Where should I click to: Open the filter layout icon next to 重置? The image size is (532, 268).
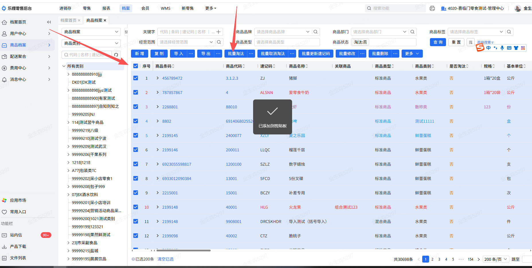click(471, 42)
